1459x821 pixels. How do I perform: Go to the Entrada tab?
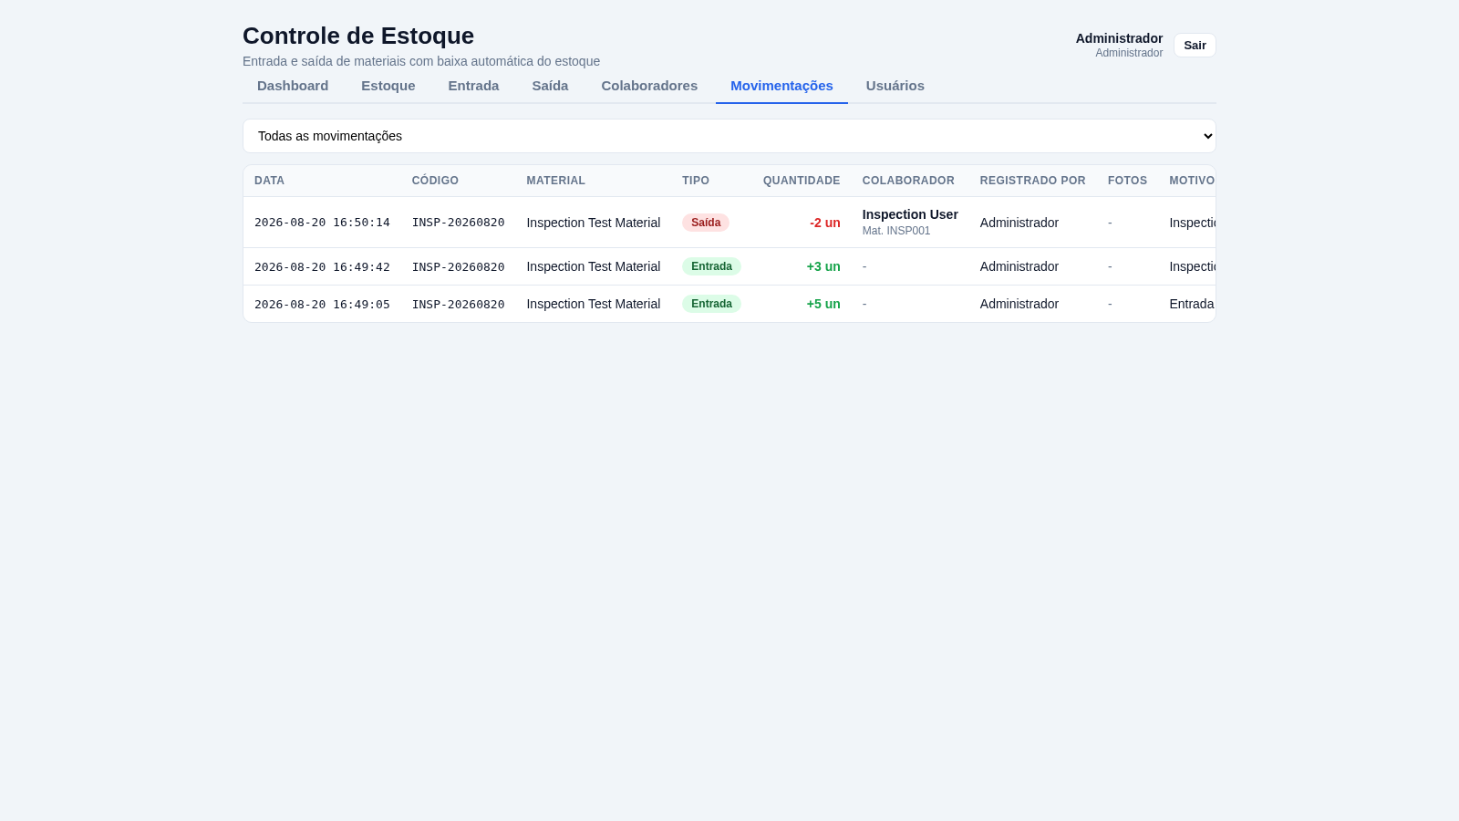click(x=473, y=86)
